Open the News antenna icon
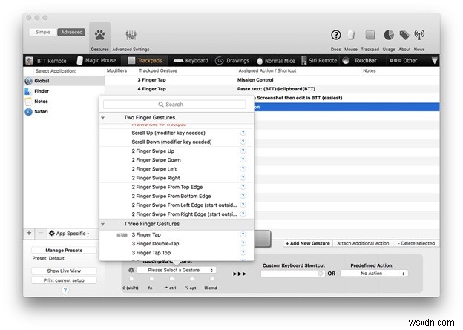The width and height of the screenshot is (463, 330). point(419,35)
